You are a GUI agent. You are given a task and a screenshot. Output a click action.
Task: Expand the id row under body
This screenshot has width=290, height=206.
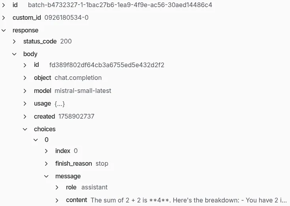(25, 65)
